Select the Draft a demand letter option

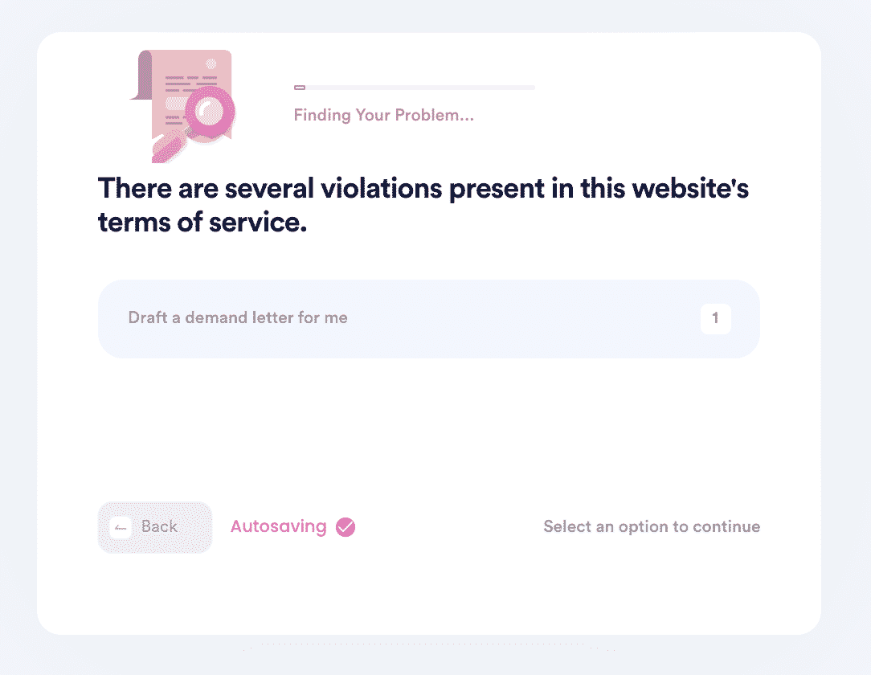[x=429, y=319]
